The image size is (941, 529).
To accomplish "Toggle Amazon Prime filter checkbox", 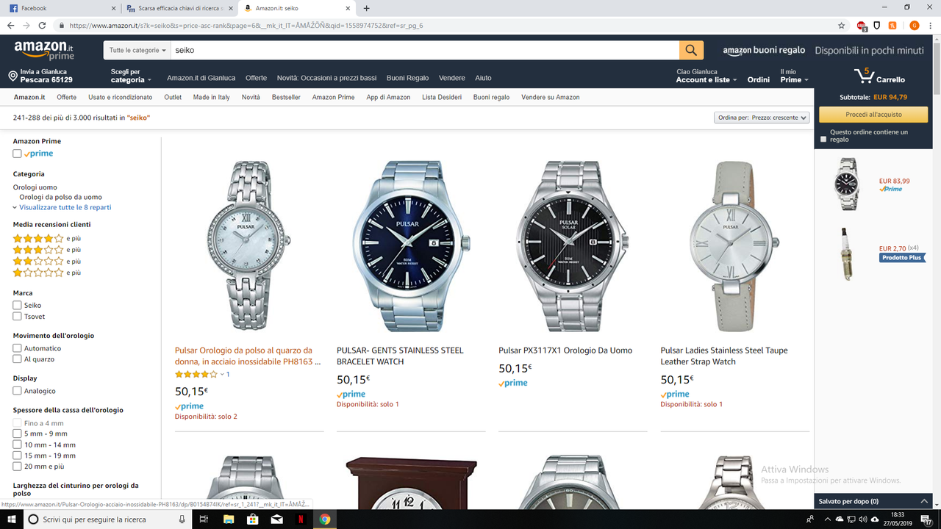I will point(17,154).
